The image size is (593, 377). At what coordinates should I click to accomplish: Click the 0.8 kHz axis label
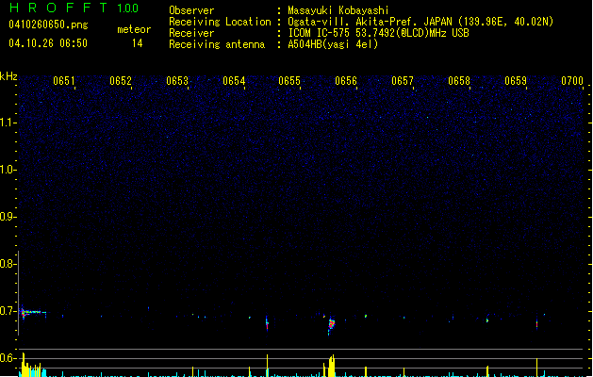click(8, 264)
